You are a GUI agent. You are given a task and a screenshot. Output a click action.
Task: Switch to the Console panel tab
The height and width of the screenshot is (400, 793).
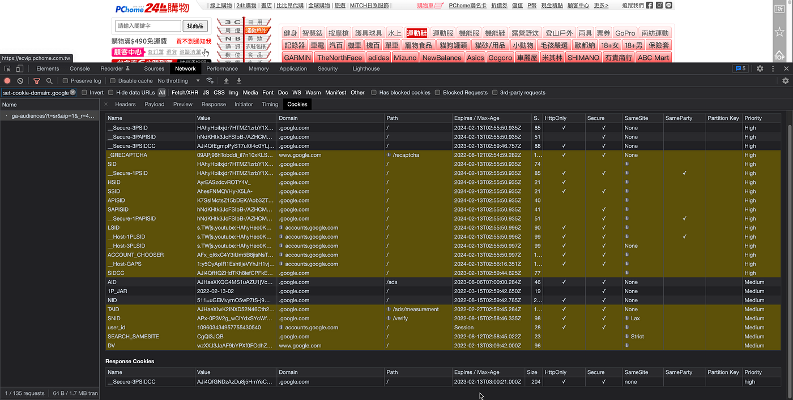[80, 68]
